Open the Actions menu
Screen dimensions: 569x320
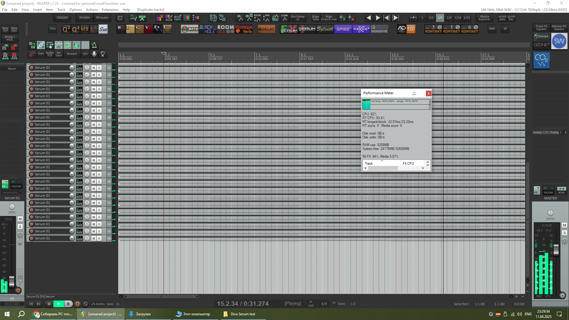point(92,10)
